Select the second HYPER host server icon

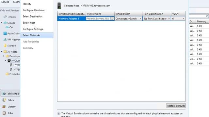tap(11, 69)
